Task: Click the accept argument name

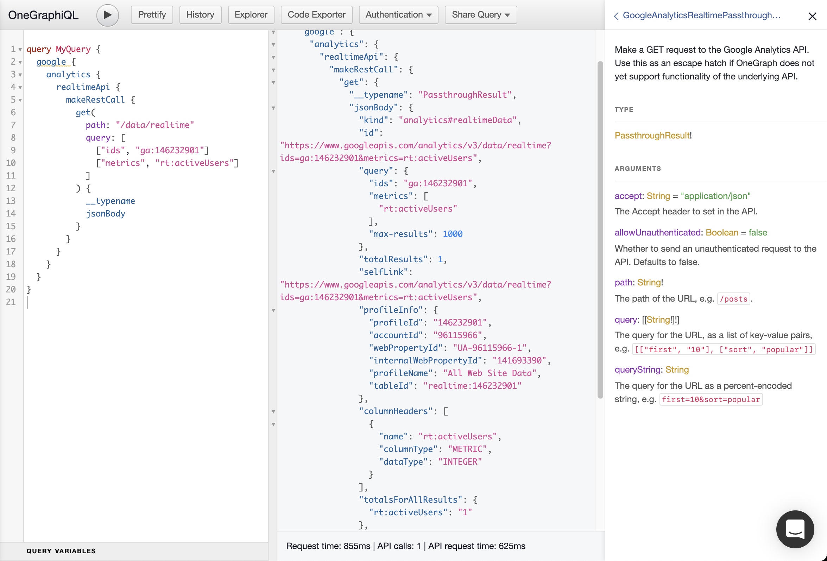Action: pyautogui.click(x=629, y=196)
